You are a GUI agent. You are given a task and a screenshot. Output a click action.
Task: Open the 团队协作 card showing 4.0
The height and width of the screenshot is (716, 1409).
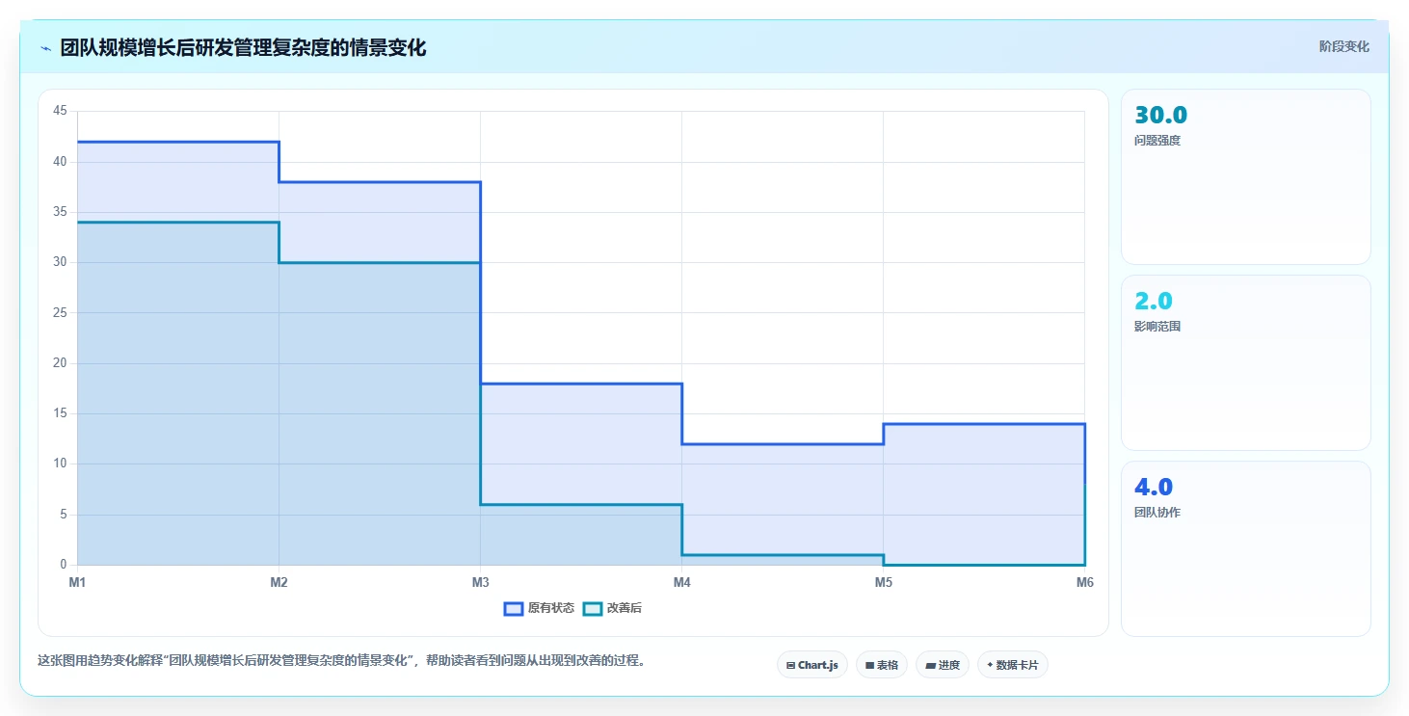tap(1245, 549)
